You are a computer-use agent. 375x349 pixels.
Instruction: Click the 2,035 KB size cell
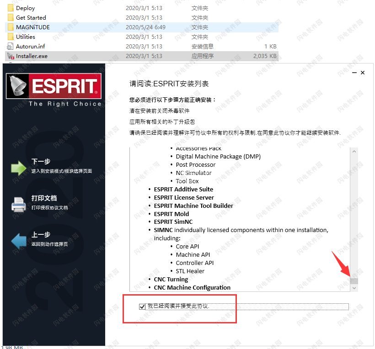point(265,56)
